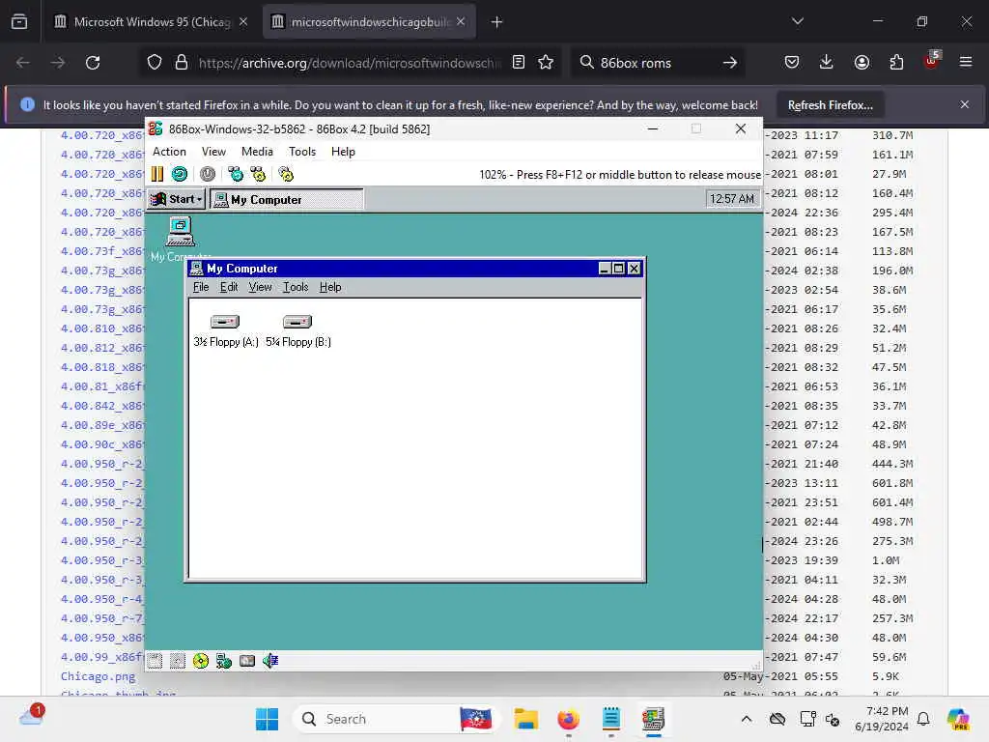This screenshot has height=742, width=989.
Task: Open the Media menu in 86Box
Action: click(x=257, y=152)
